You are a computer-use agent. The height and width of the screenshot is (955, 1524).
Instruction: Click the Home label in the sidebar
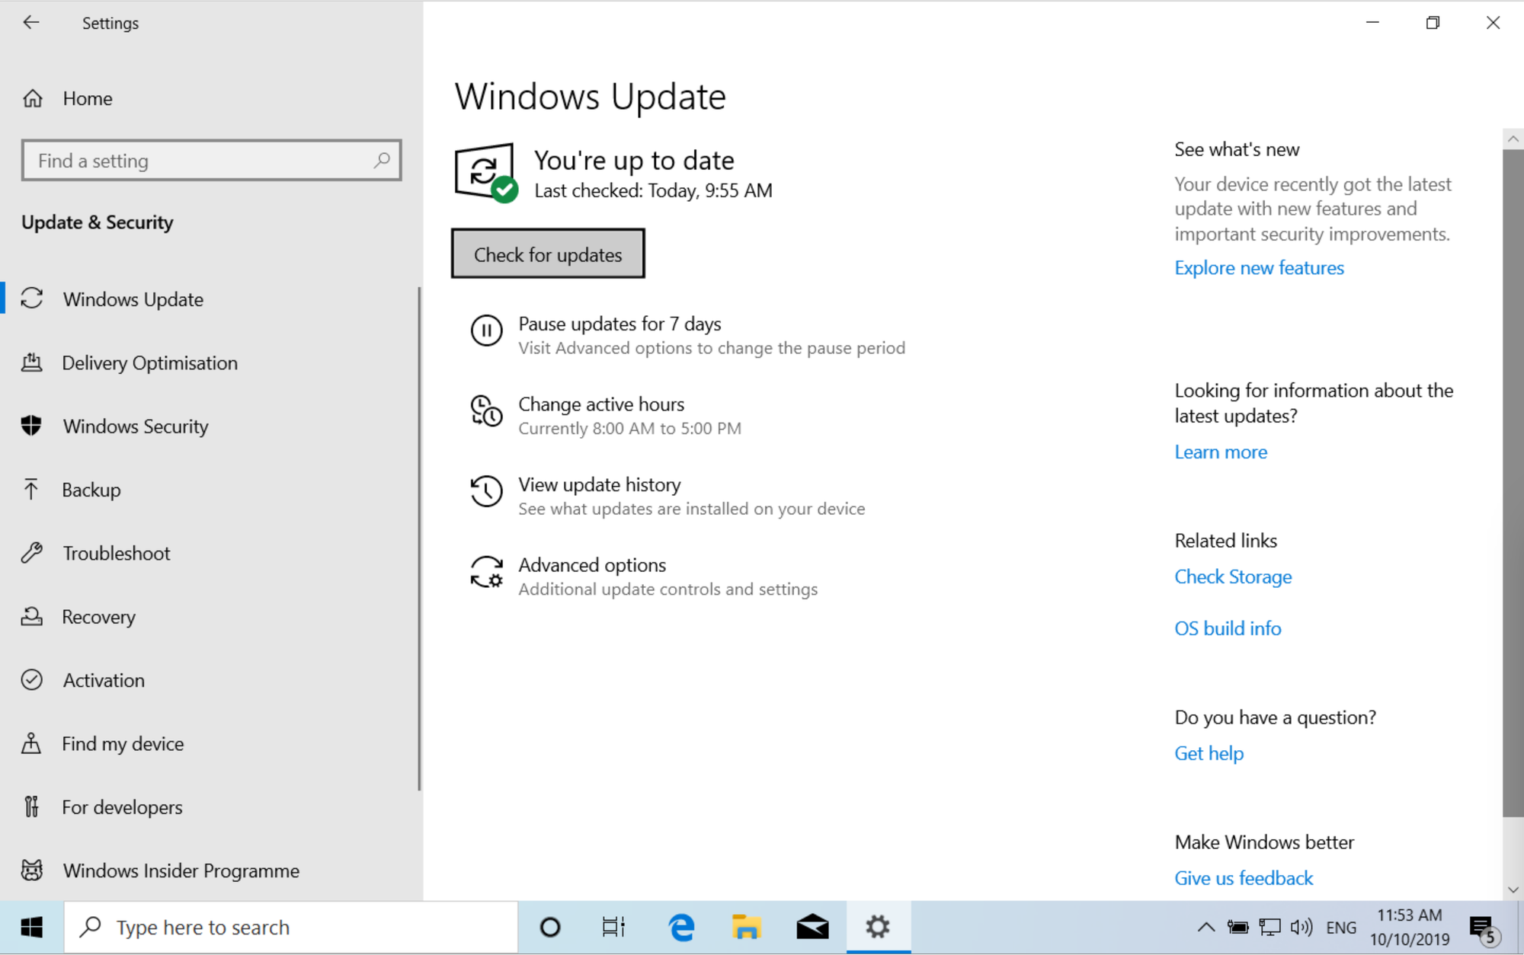click(x=88, y=98)
